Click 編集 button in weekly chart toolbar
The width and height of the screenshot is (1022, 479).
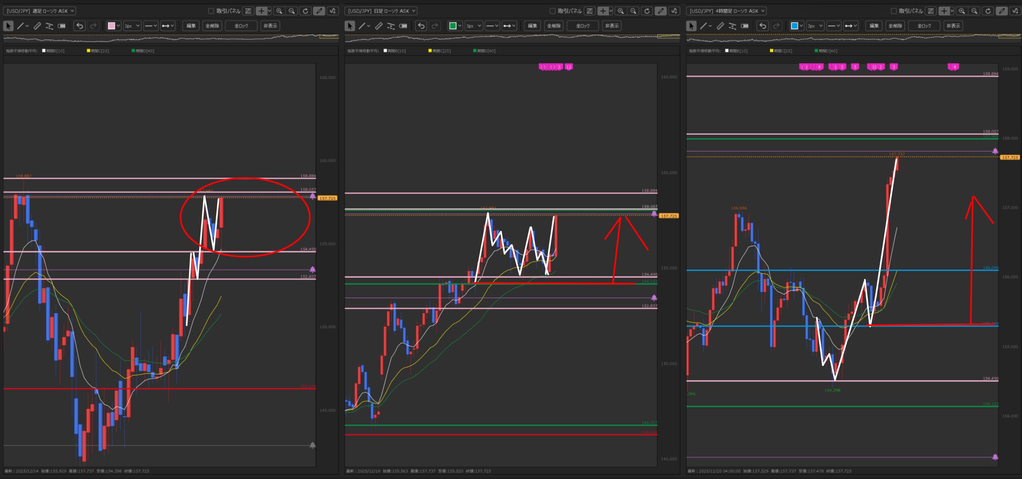click(x=191, y=26)
